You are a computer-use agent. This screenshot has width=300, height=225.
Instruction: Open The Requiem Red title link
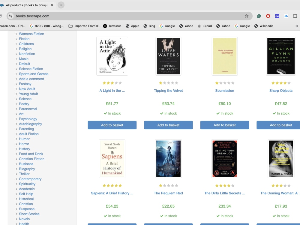point(168,193)
